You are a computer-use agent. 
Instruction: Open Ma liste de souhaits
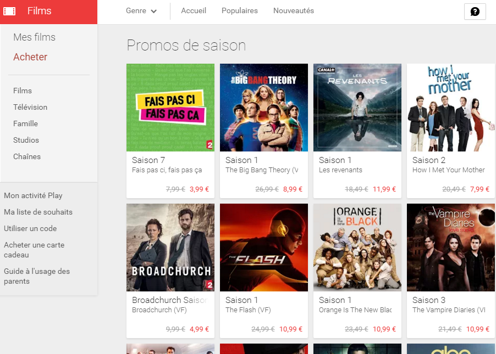coord(38,212)
